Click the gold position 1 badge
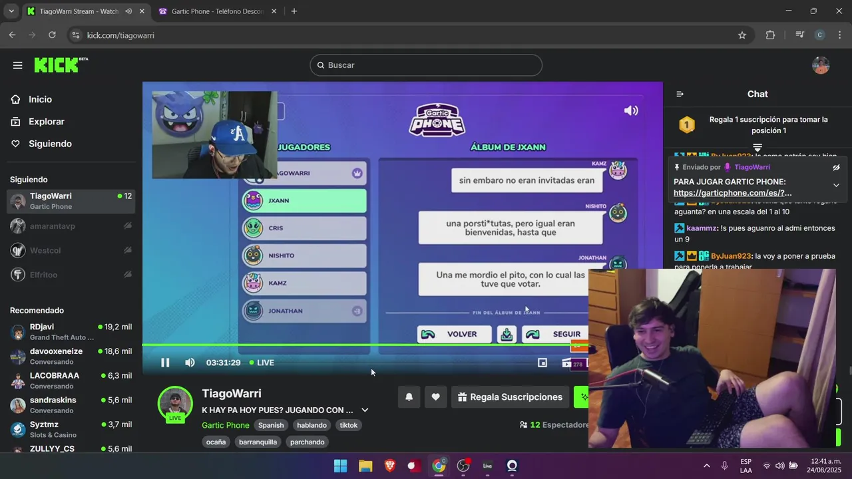 687,124
